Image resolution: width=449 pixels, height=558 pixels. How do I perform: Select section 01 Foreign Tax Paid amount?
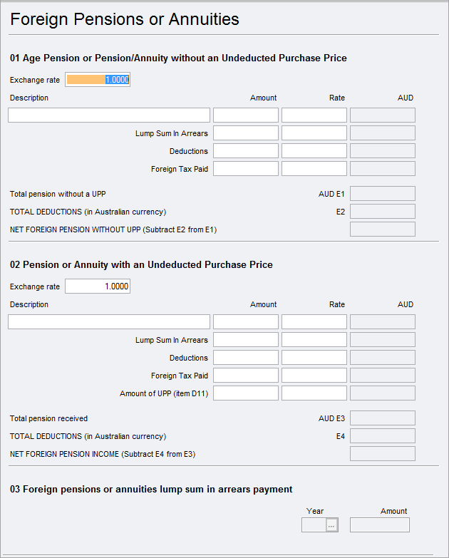pos(246,169)
